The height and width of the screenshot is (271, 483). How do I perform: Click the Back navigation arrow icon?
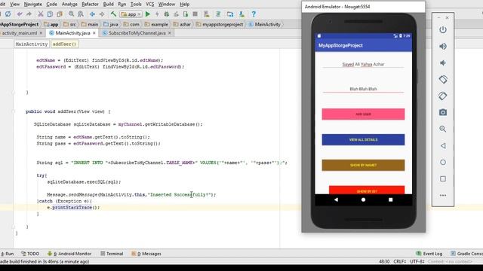click(x=92, y=14)
